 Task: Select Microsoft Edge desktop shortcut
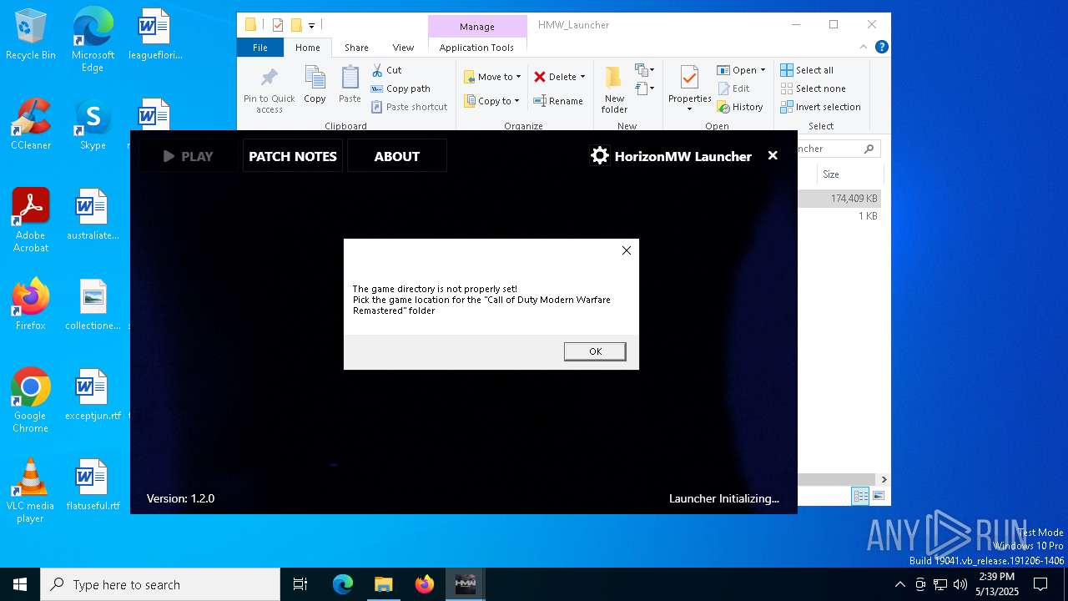pos(93,41)
